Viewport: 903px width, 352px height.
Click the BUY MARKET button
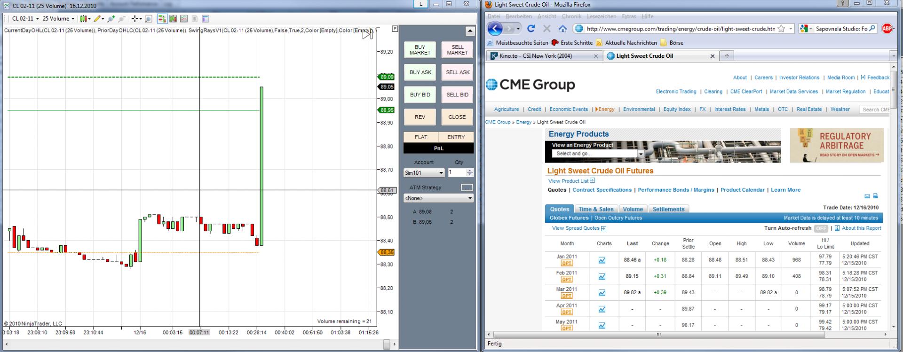pos(420,50)
